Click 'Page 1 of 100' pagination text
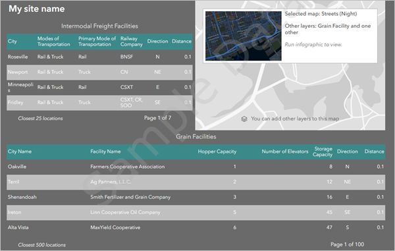Image resolution: width=395 pixels, height=251 pixels. [x=348, y=244]
